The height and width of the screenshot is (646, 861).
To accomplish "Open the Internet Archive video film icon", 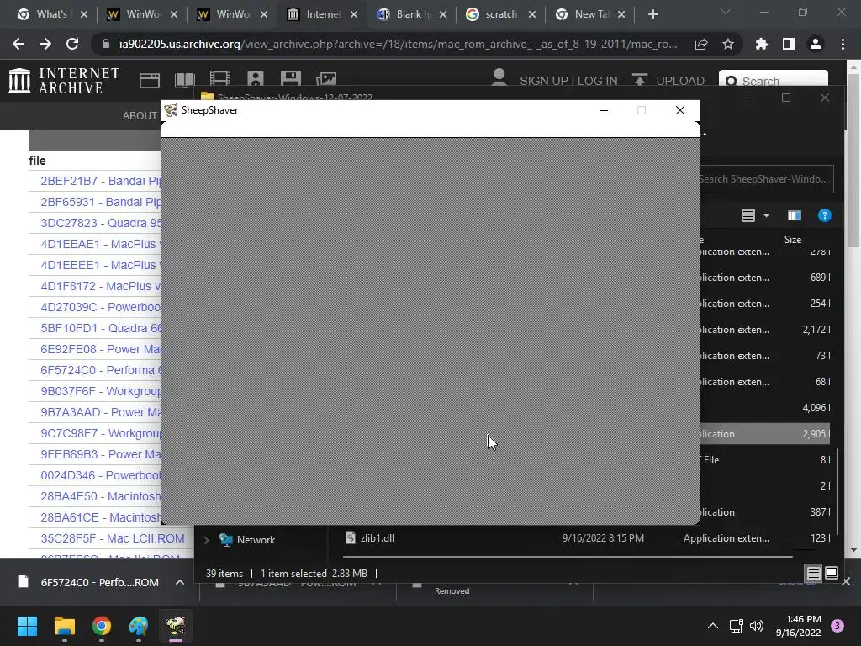I will [220, 79].
